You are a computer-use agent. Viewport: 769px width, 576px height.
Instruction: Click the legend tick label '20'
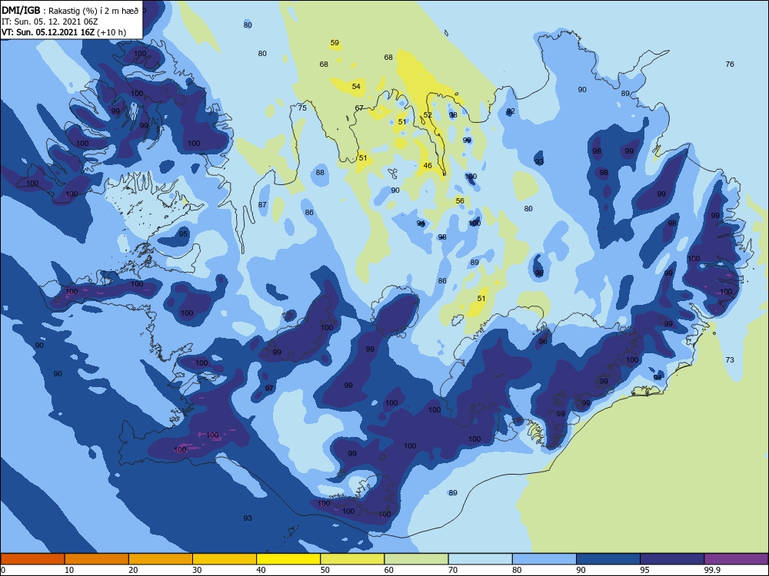point(133,570)
